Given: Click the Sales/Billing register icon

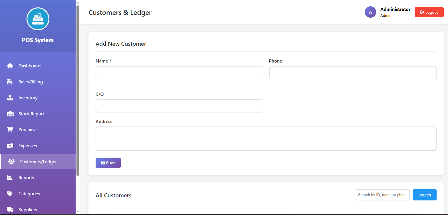Looking at the screenshot, I should [x=10, y=82].
